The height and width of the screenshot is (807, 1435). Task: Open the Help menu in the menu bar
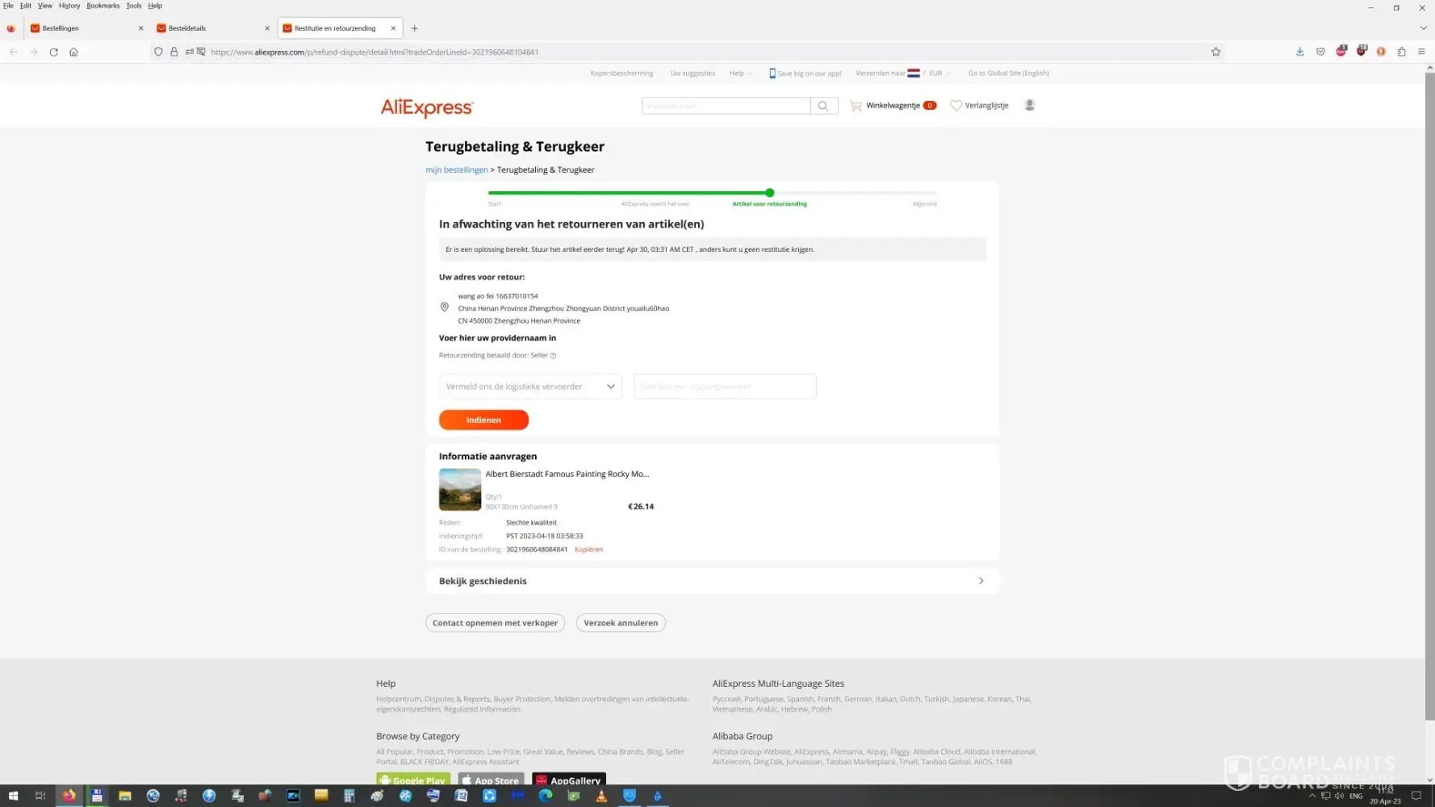tap(155, 6)
